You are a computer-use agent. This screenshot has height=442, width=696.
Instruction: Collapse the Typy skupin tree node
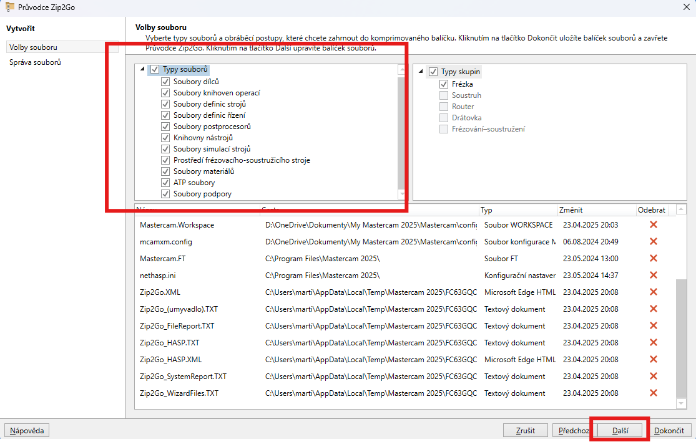click(x=421, y=72)
